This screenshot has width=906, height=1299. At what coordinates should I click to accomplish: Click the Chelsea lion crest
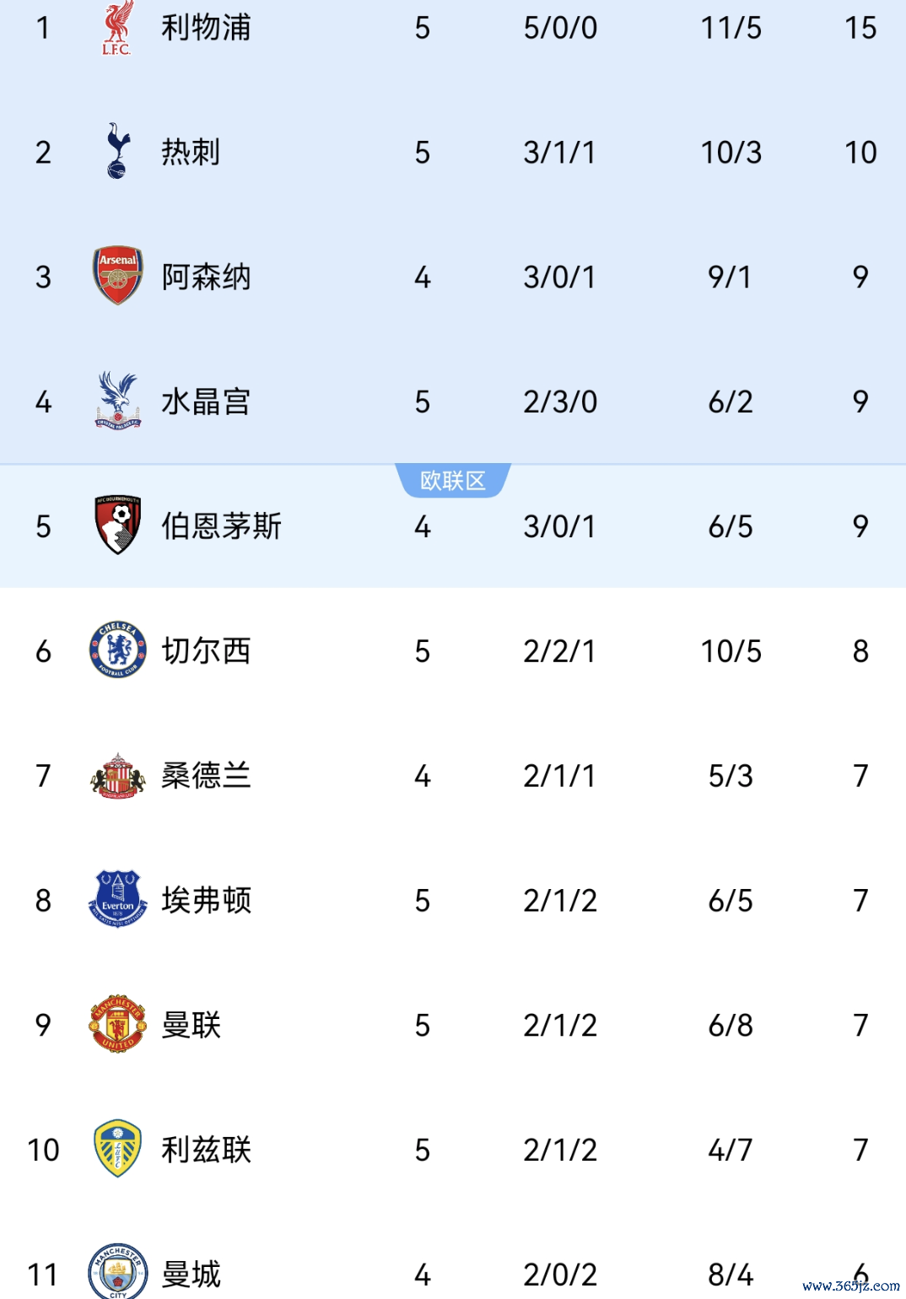point(117,650)
